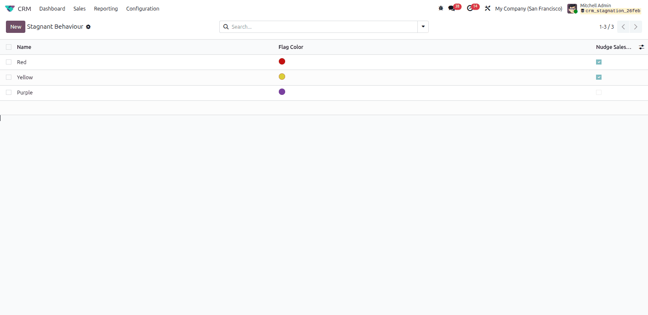Click the New button

(x=15, y=27)
